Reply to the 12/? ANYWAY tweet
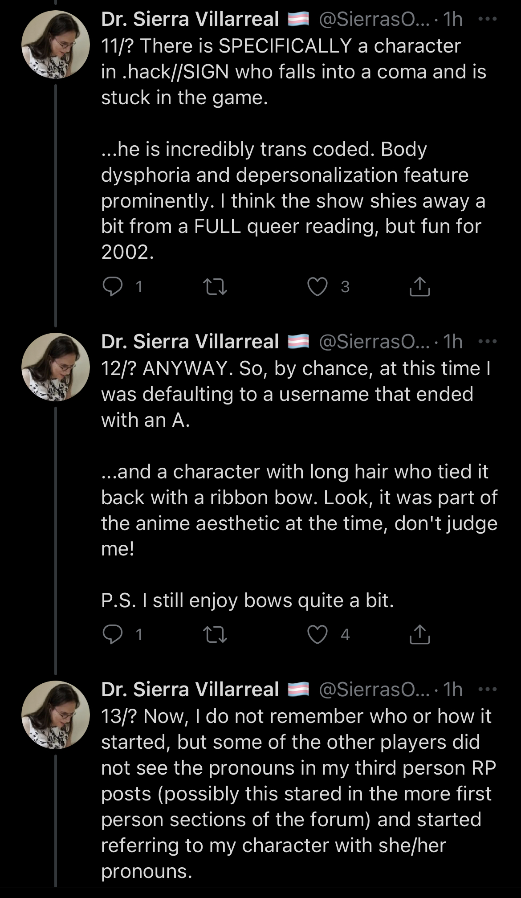Screen dimensions: 521x898 [113, 634]
